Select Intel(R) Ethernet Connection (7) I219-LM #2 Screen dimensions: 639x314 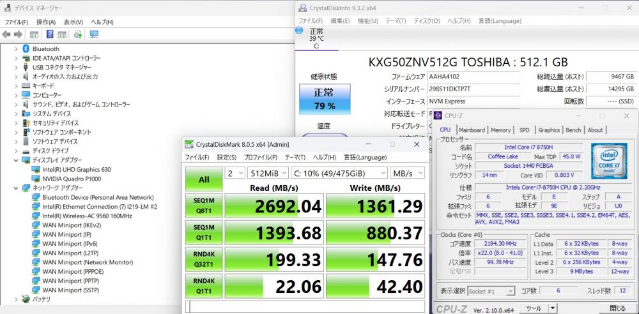(100, 207)
